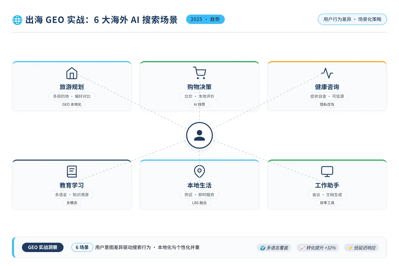Click the 教育学习 card title
The image size is (399, 266).
72,185
